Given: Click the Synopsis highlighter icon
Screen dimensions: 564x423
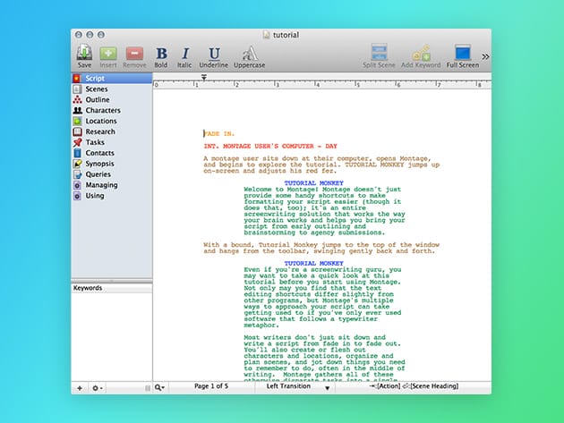Looking at the screenshot, I should click(77, 164).
